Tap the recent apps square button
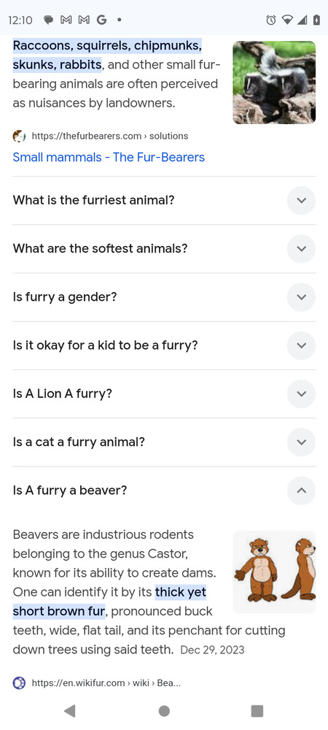This screenshot has height=730, width=328. [x=257, y=710]
